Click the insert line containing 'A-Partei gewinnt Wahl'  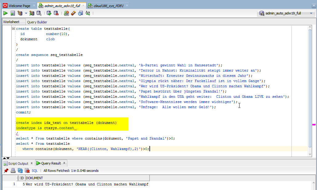coord(119,65)
